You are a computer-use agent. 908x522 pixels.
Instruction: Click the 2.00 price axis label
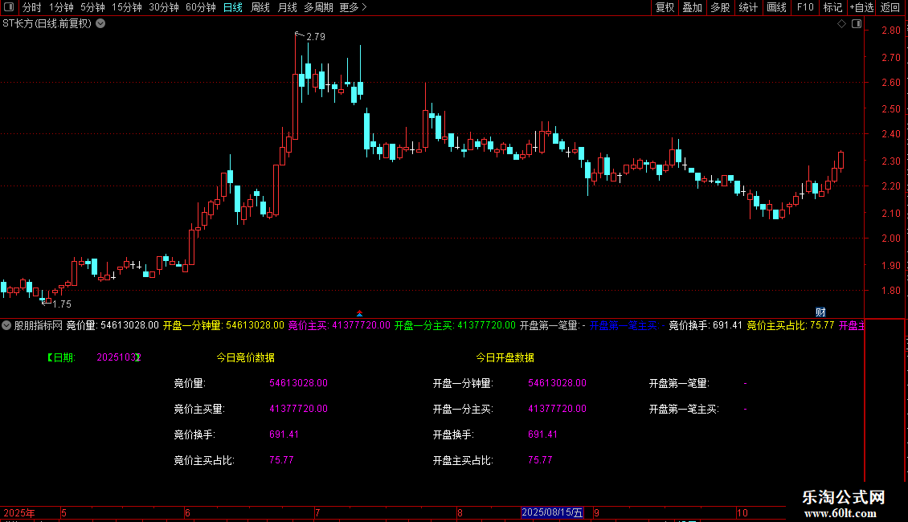click(x=890, y=239)
